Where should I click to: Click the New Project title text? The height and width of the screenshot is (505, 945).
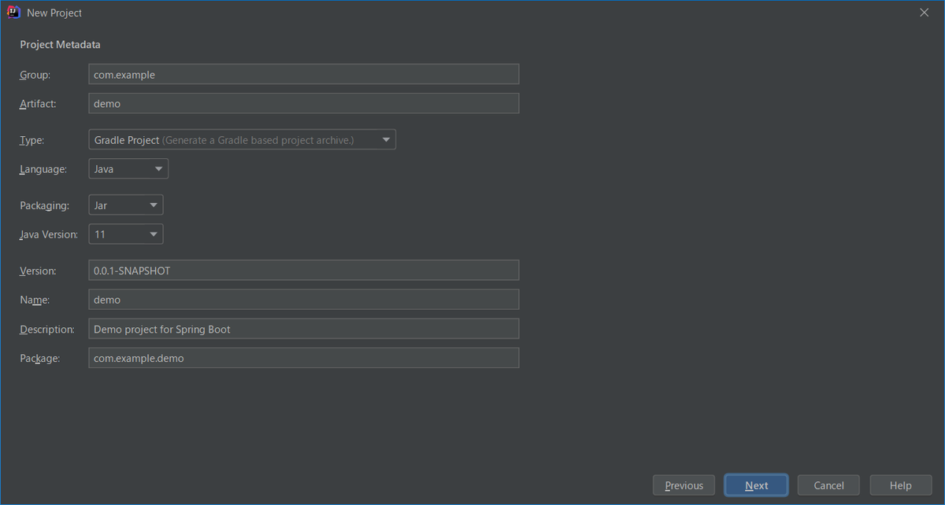(54, 13)
